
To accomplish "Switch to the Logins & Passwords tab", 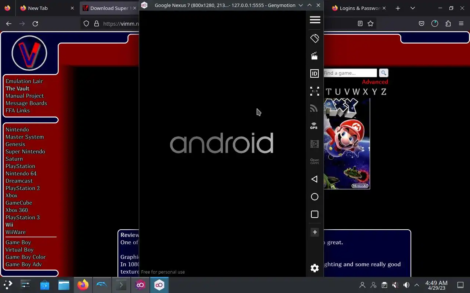I will point(358,8).
